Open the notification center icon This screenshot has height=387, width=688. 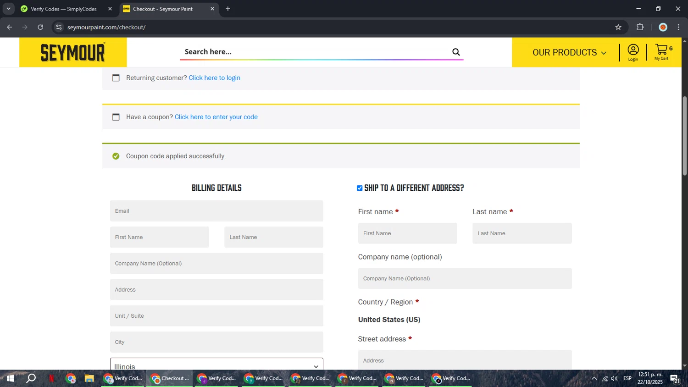pos(675,379)
